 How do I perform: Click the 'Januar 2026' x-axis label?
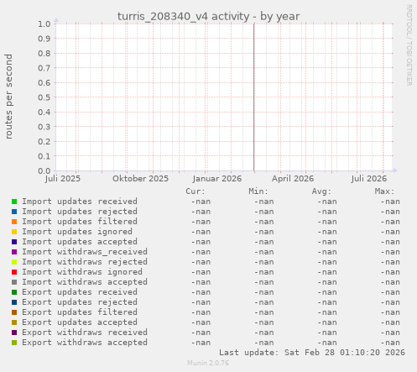[x=217, y=179]
